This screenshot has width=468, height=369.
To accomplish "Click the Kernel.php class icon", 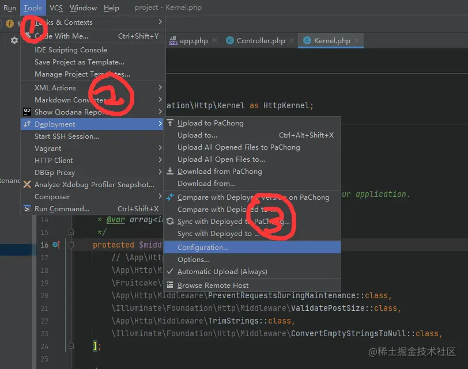I will tap(307, 40).
